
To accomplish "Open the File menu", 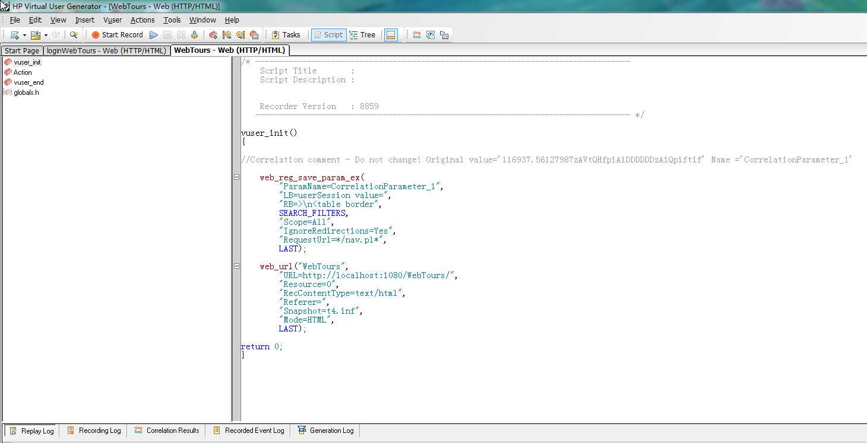I will pos(15,20).
